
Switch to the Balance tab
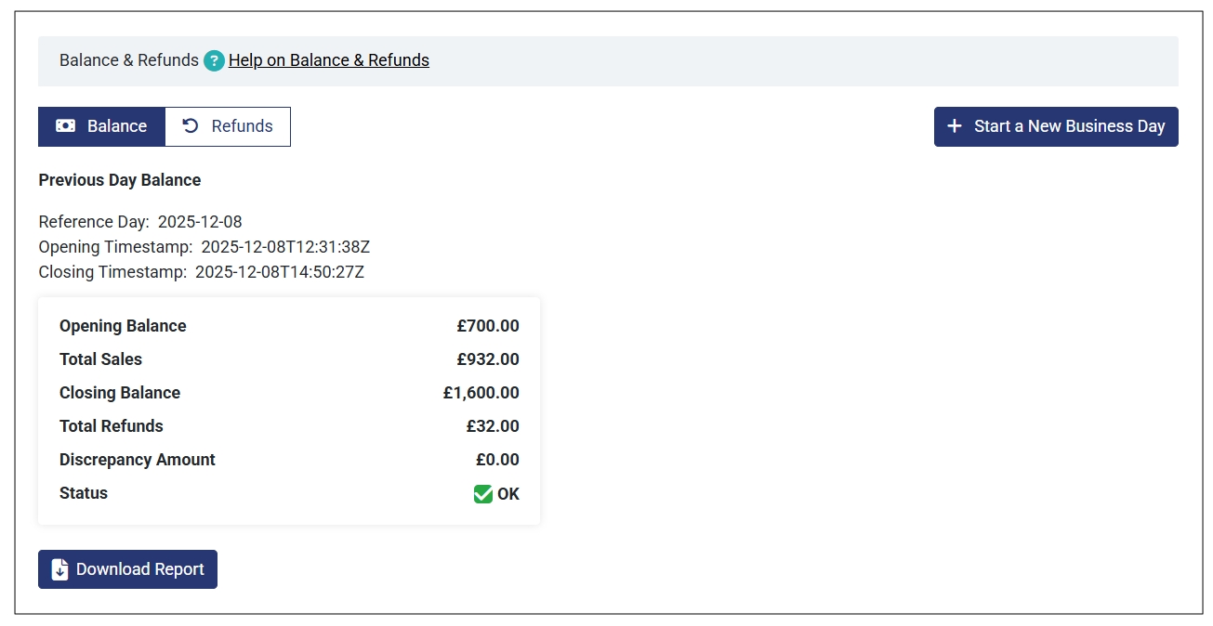101,126
